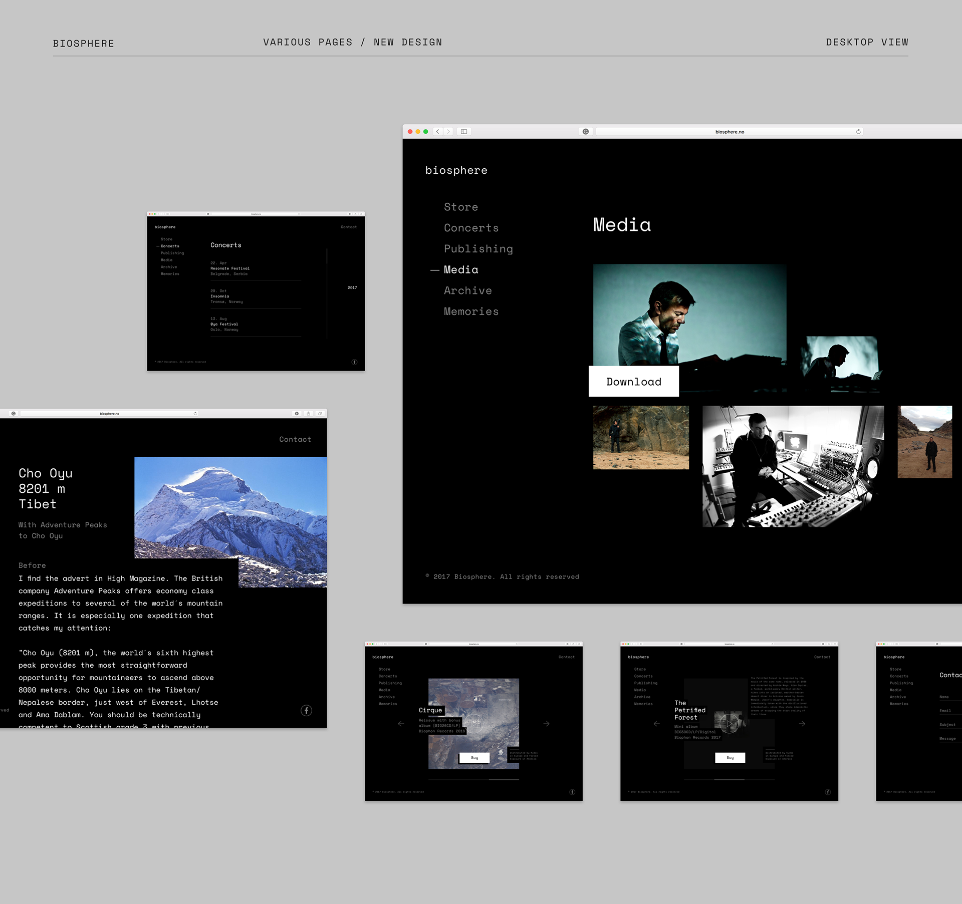Click the address bar in Media browser window

[730, 132]
